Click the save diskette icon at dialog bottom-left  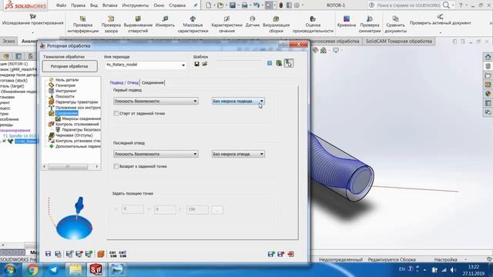[x=48, y=254]
